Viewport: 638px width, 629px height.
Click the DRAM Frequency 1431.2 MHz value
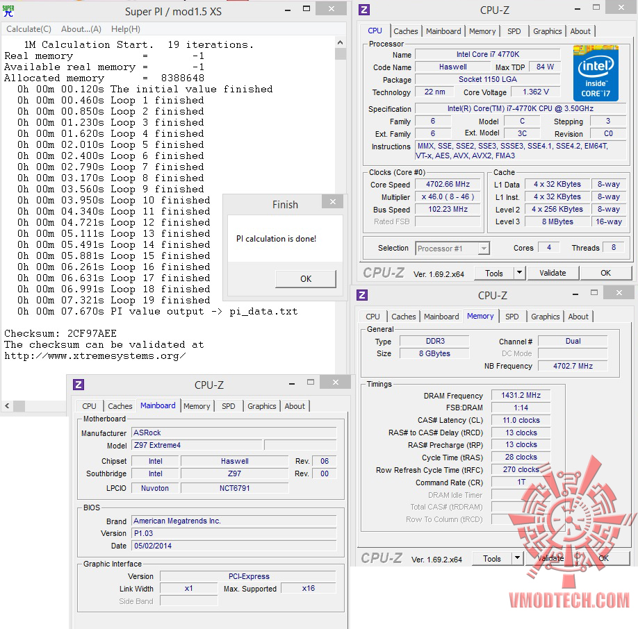click(521, 395)
